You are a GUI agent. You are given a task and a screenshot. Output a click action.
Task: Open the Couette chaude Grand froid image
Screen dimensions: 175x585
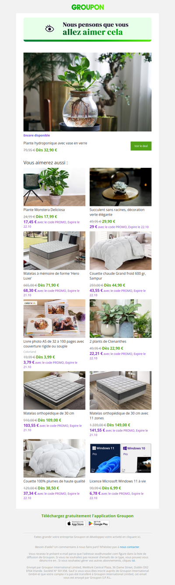click(x=121, y=251)
